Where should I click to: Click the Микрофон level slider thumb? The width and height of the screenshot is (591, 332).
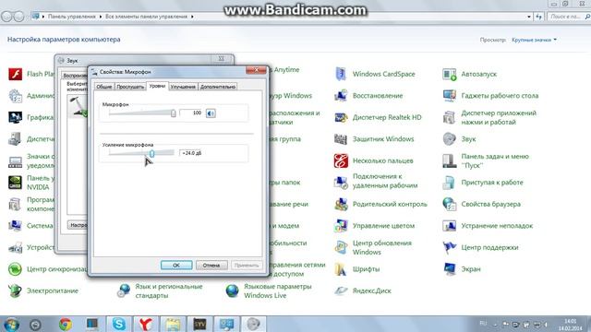tap(173, 113)
